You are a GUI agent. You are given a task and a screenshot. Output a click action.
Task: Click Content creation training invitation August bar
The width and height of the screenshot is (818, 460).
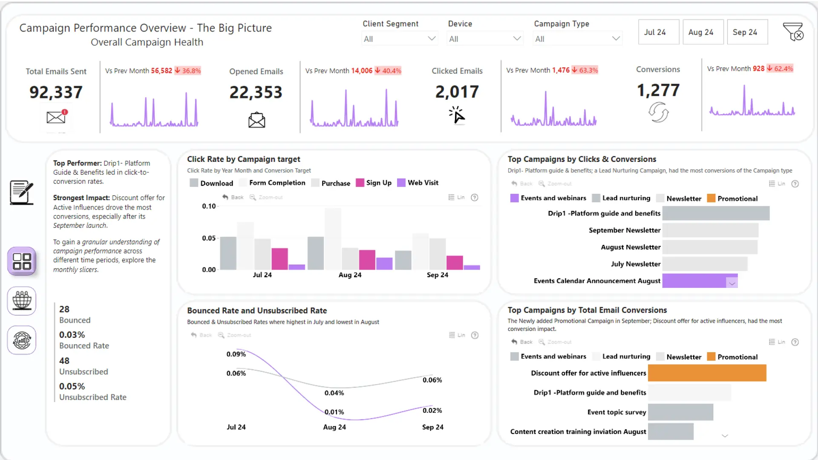tap(671, 431)
